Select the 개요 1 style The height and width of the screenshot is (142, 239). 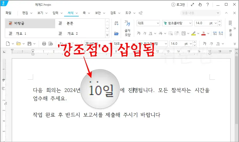click(x=30, y=33)
